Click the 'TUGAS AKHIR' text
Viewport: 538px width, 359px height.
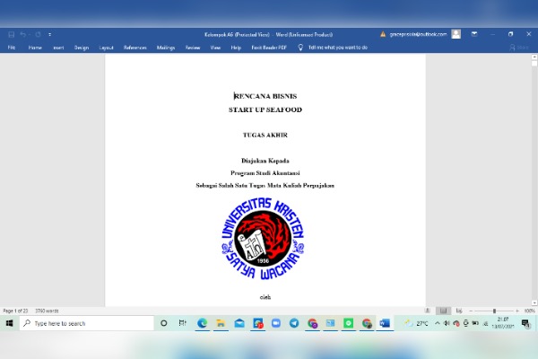tap(265, 135)
